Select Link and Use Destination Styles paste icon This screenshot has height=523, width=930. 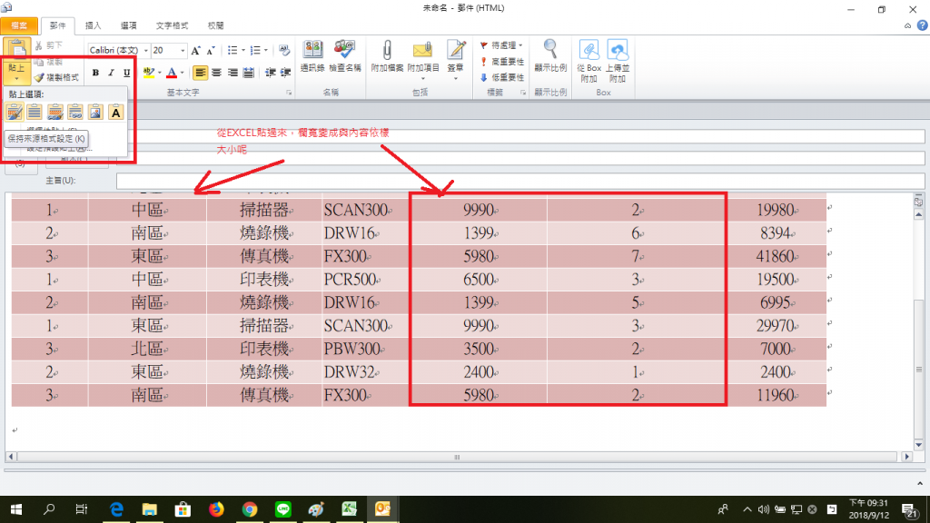[74, 112]
